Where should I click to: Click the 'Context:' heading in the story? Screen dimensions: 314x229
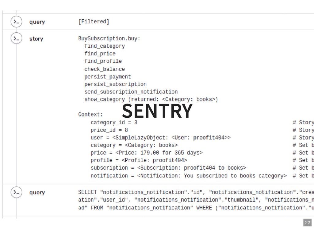pos(90,114)
